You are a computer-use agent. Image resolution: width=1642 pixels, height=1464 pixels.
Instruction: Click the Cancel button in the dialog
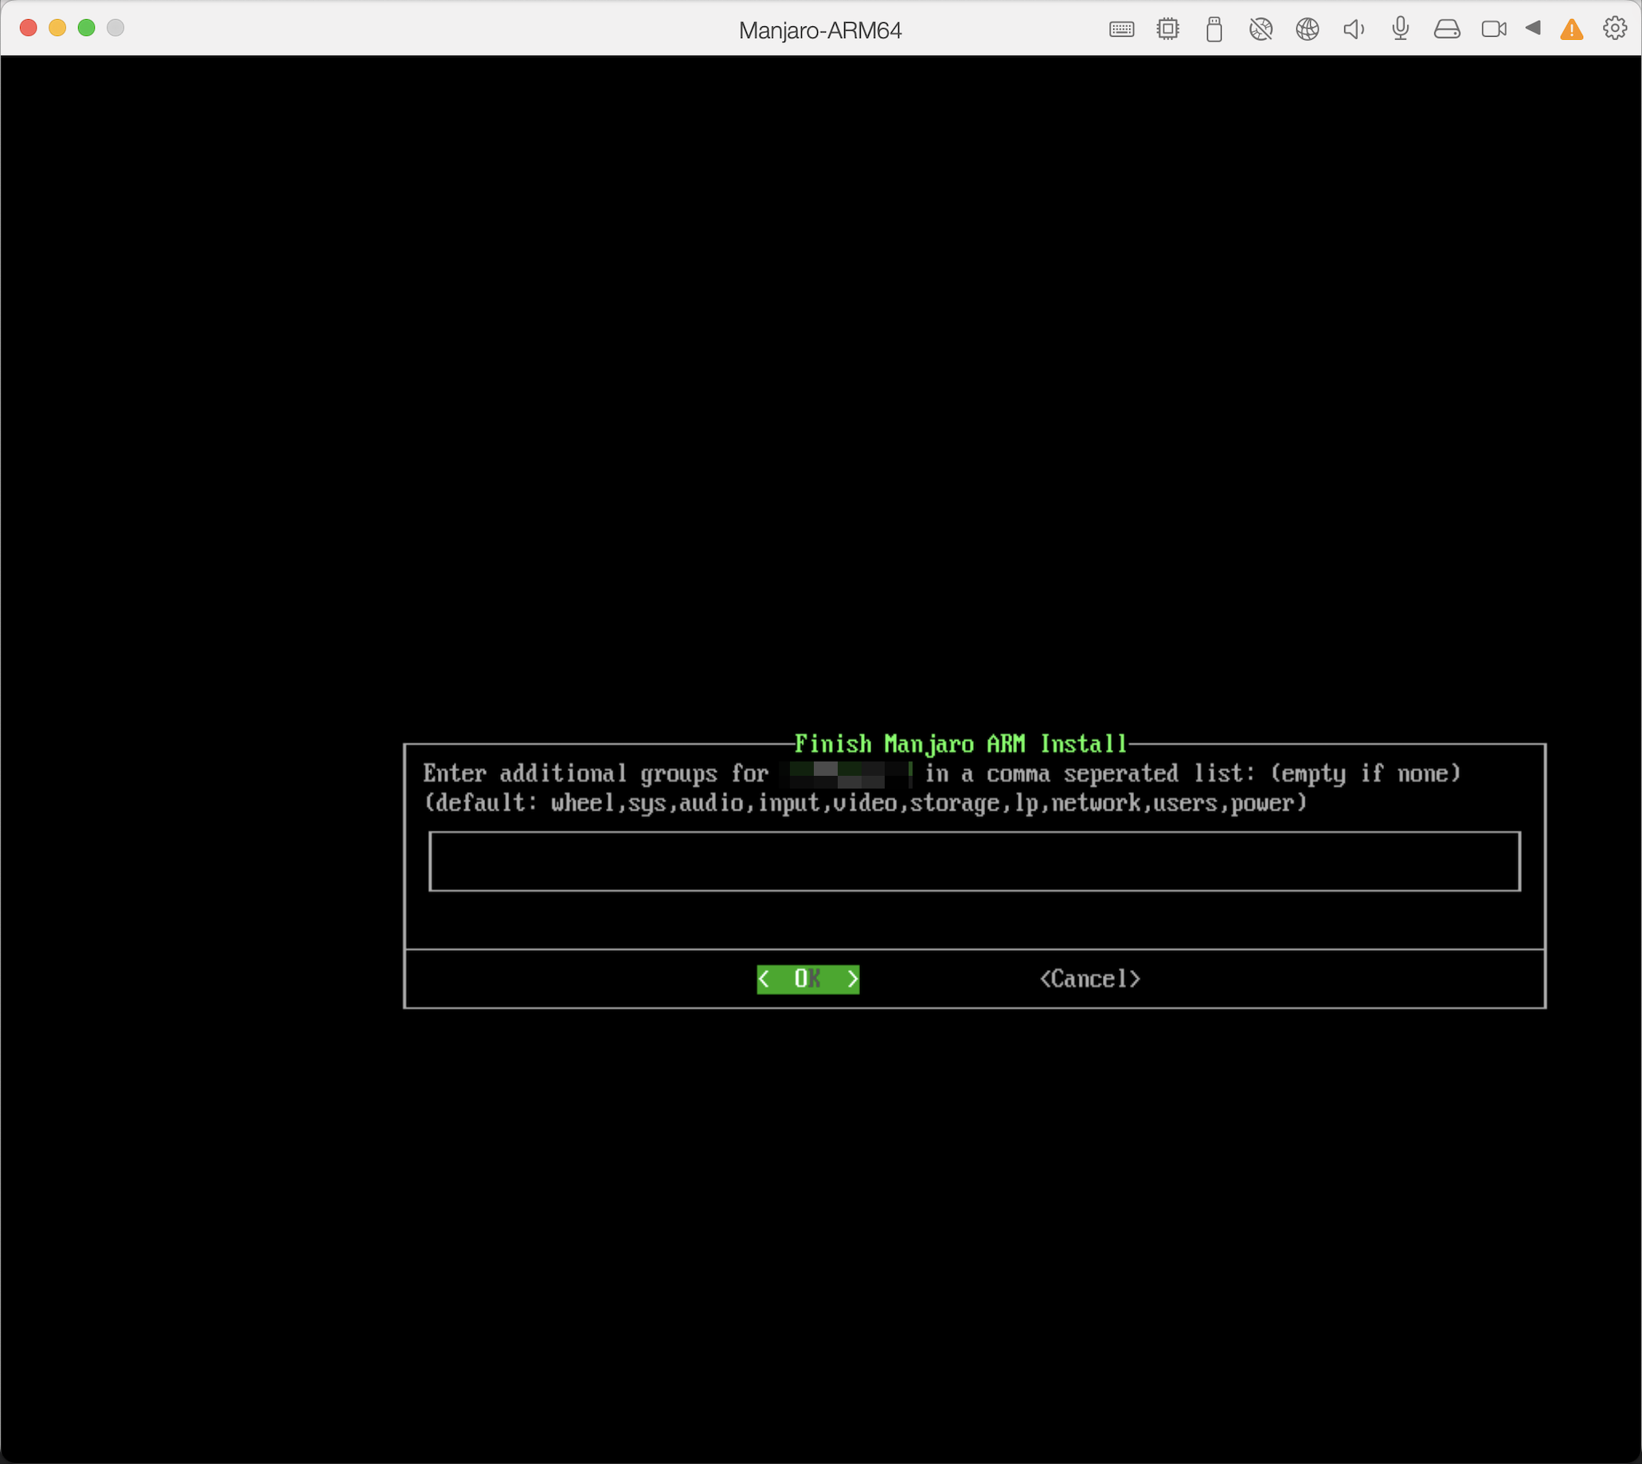[x=1090, y=979]
